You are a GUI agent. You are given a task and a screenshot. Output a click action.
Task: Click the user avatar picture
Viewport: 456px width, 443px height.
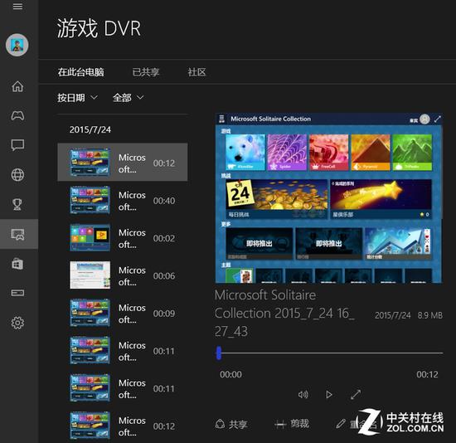pyautogui.click(x=17, y=45)
